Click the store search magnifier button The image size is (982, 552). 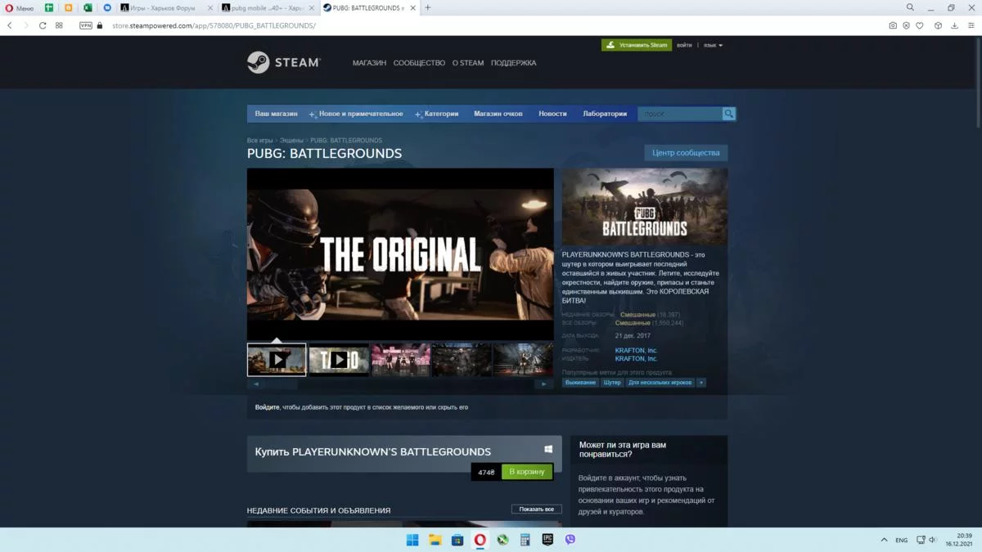[728, 114]
